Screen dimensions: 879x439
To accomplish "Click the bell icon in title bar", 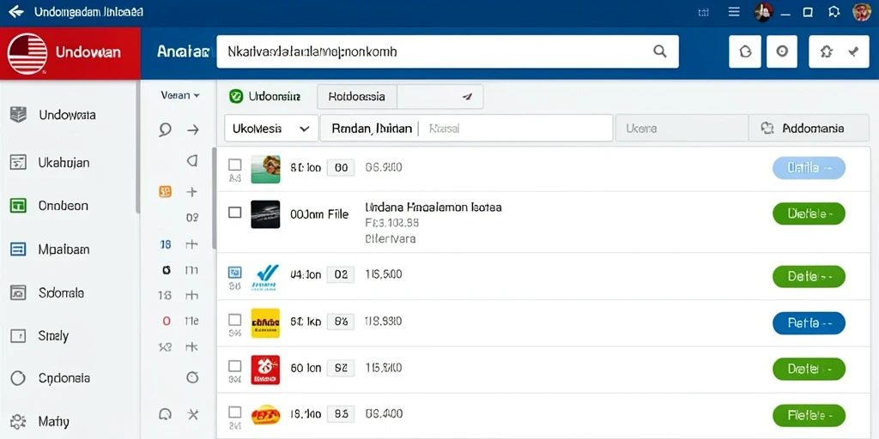I will [x=834, y=12].
